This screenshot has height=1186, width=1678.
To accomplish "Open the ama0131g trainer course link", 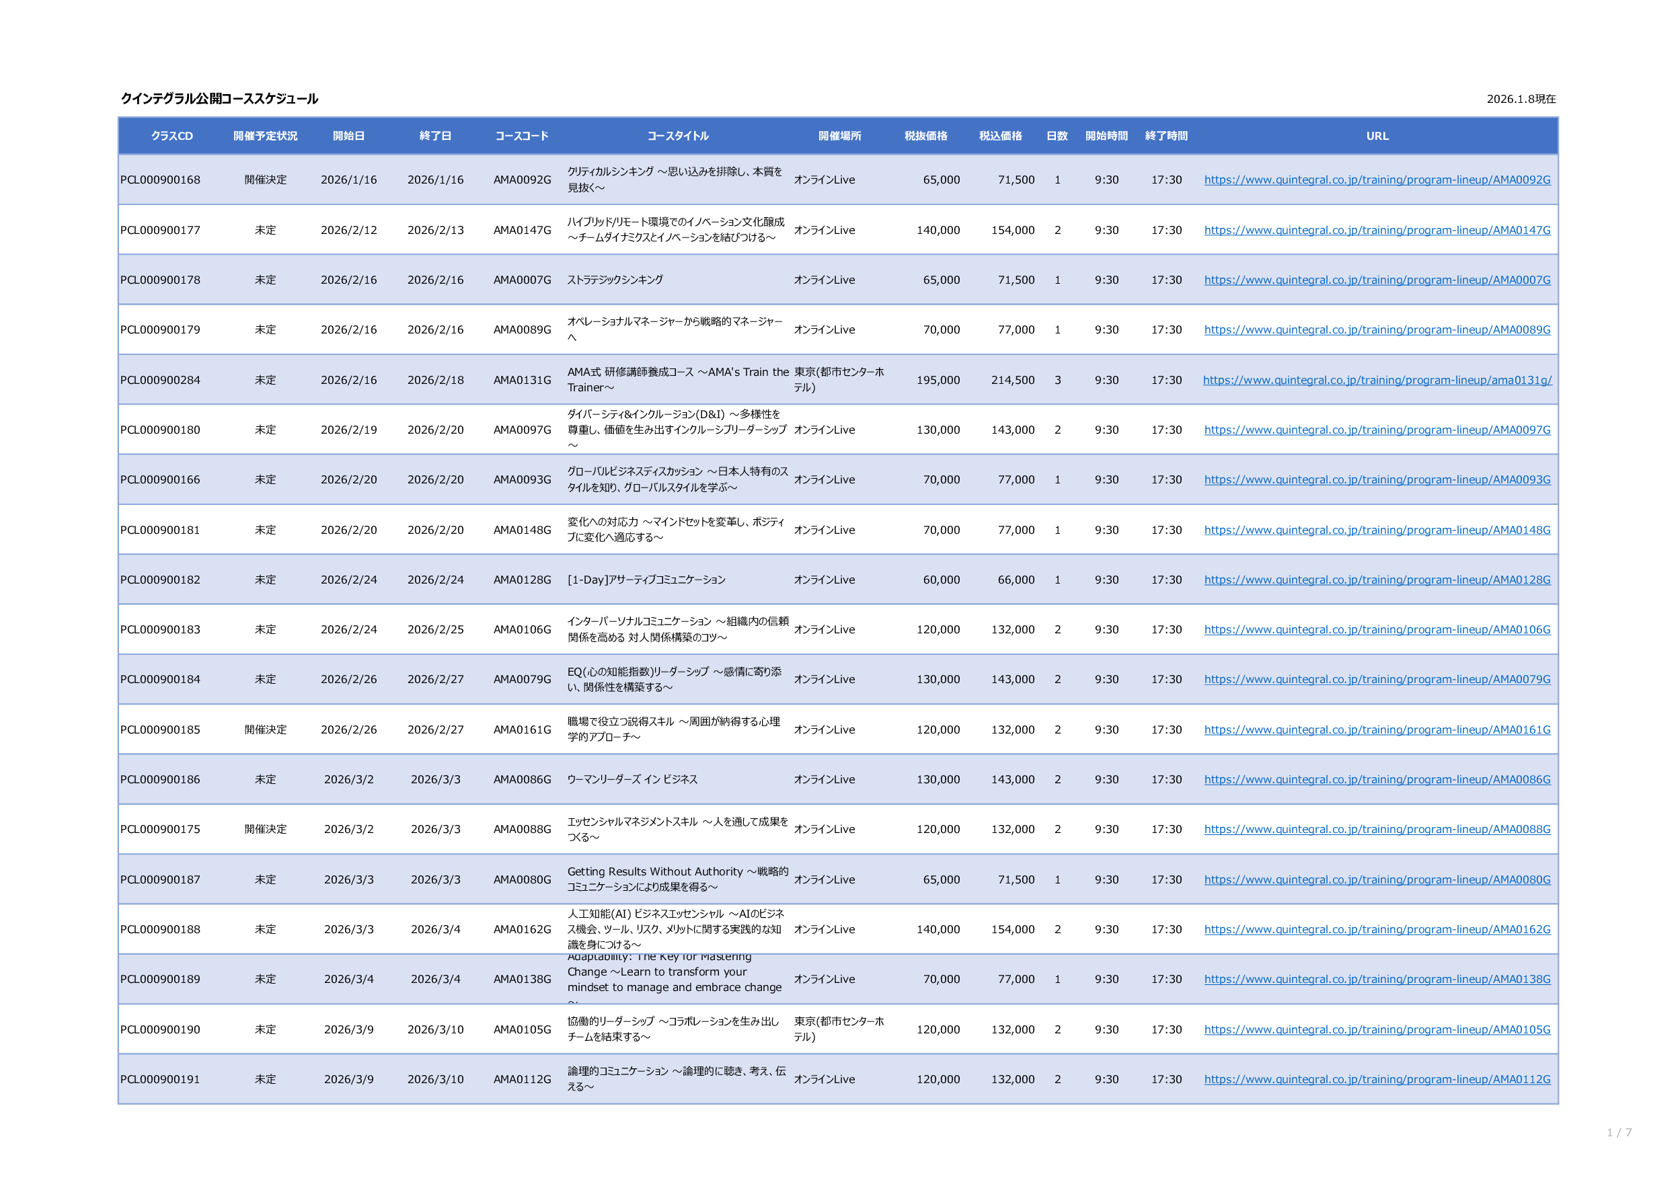I will tap(1377, 380).
